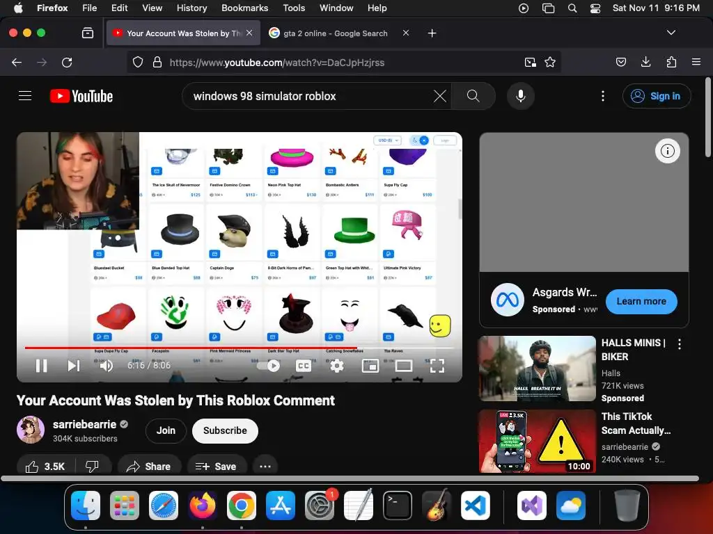
Task: Go back in Firefox navigation
Action: (17, 62)
